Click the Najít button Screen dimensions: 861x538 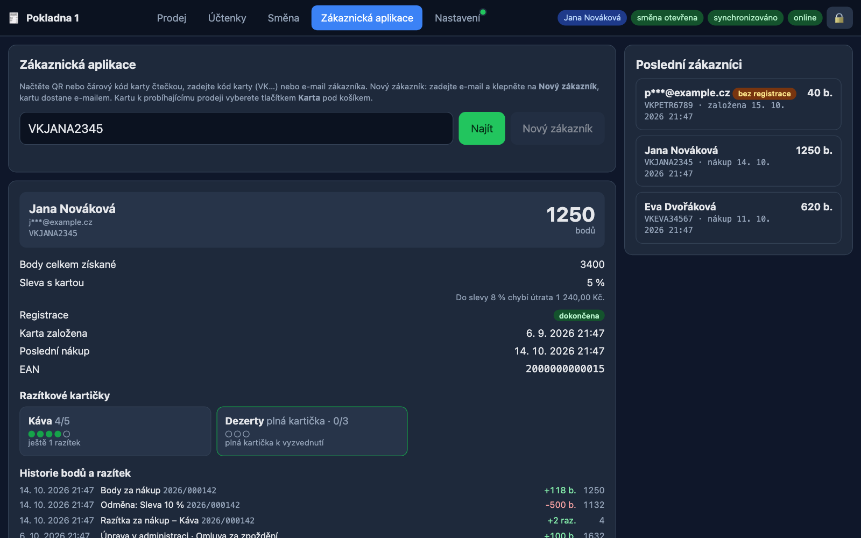[482, 129]
